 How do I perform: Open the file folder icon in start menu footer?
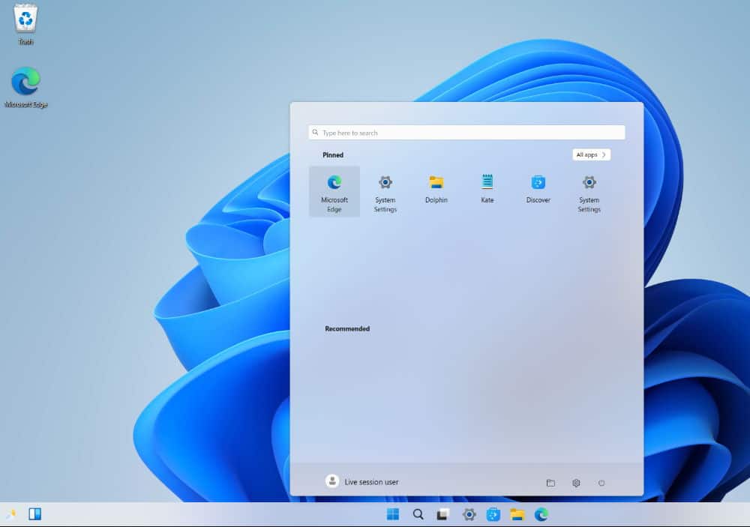[x=550, y=483]
